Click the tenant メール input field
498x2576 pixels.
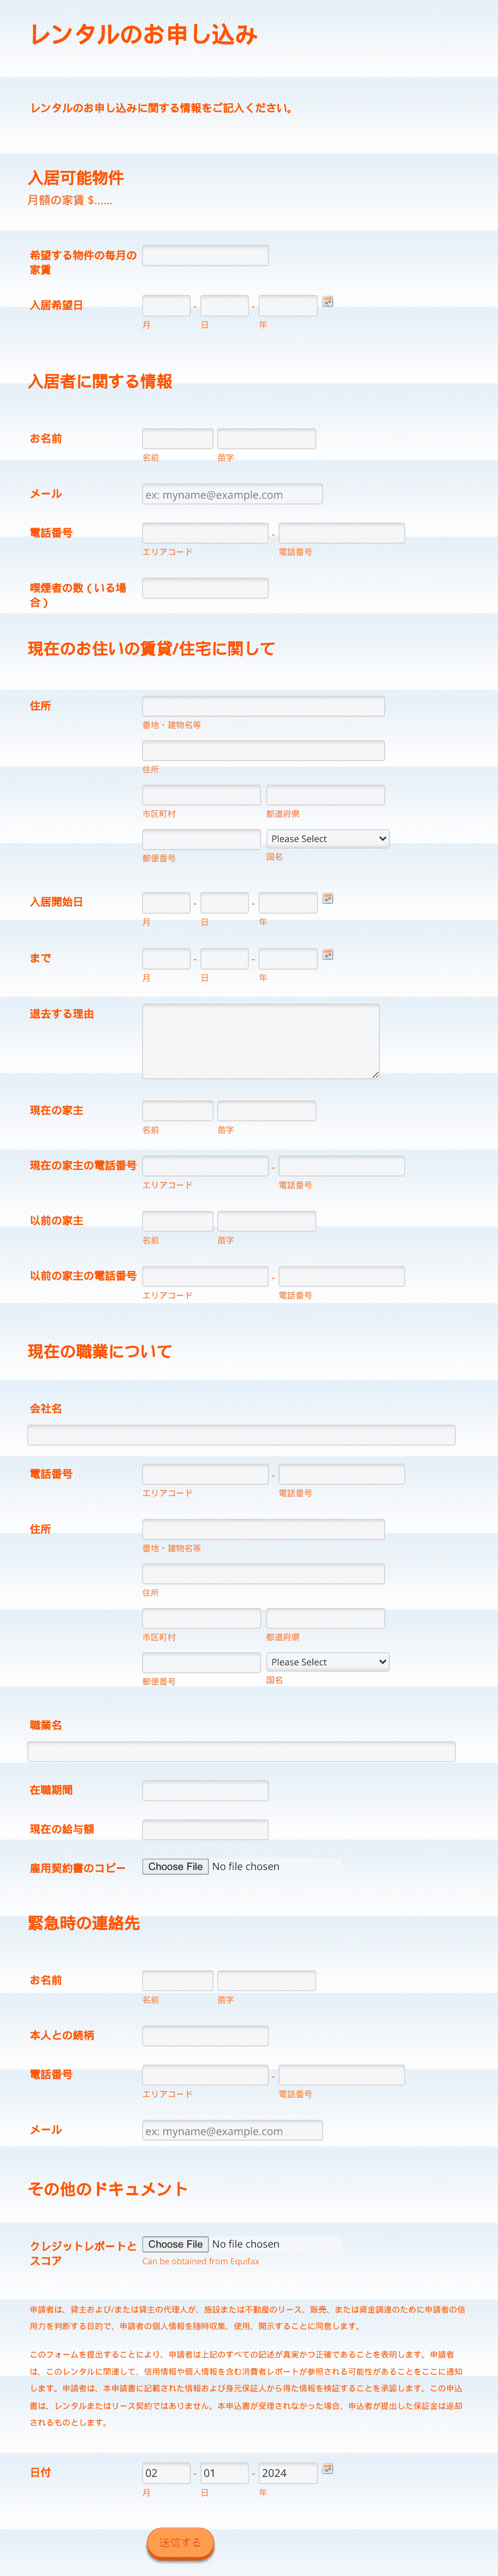pos(232,494)
